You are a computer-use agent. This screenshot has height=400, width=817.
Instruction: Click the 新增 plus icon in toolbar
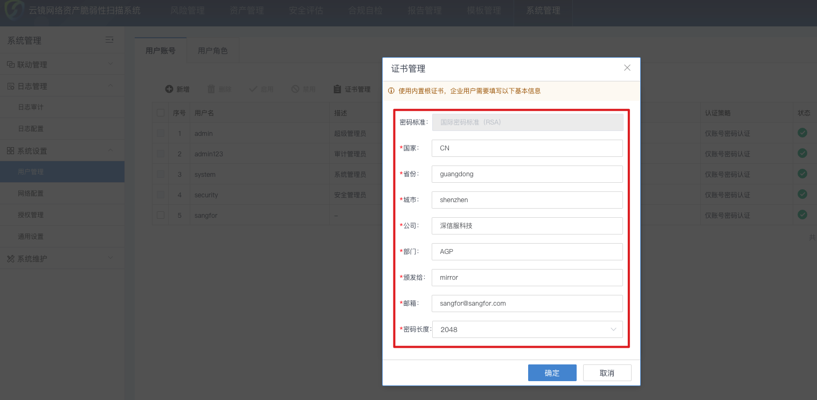(x=169, y=89)
